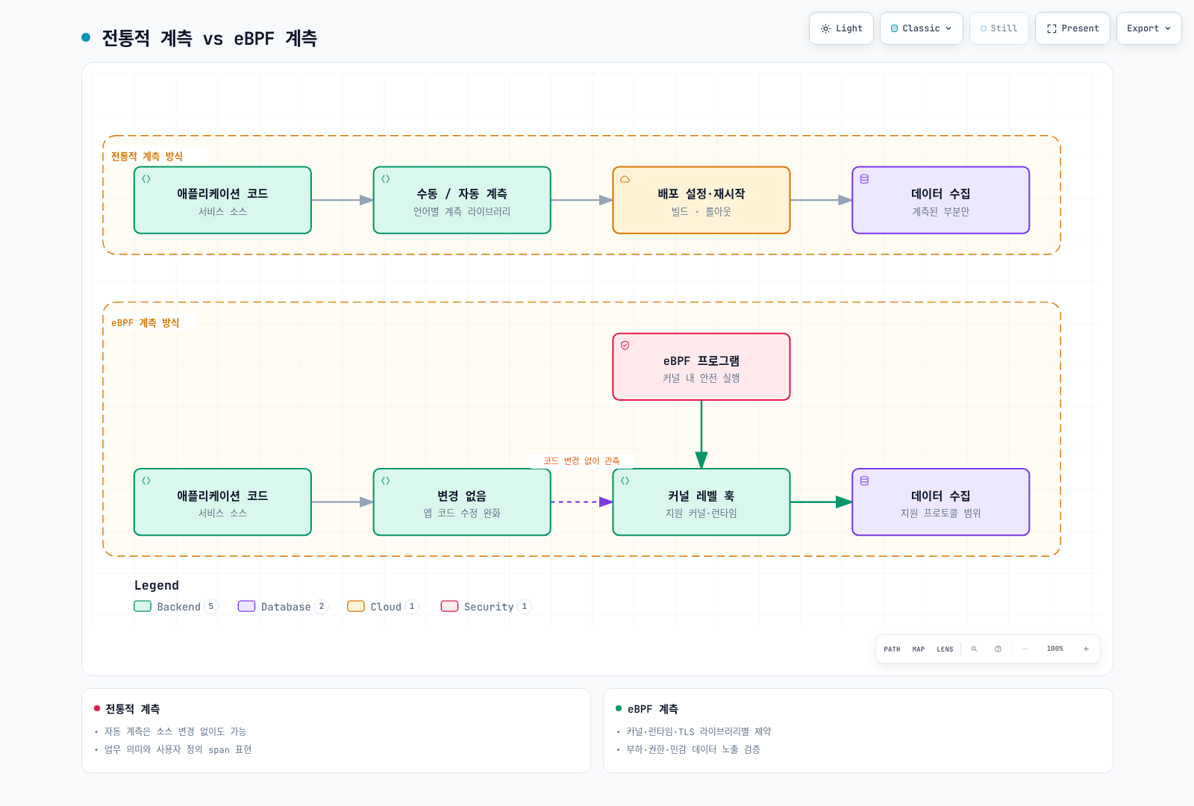The width and height of the screenshot is (1194, 806).
Task: Click the database icon on the 지원 프로토콜 범위 node
Action: 864,481
